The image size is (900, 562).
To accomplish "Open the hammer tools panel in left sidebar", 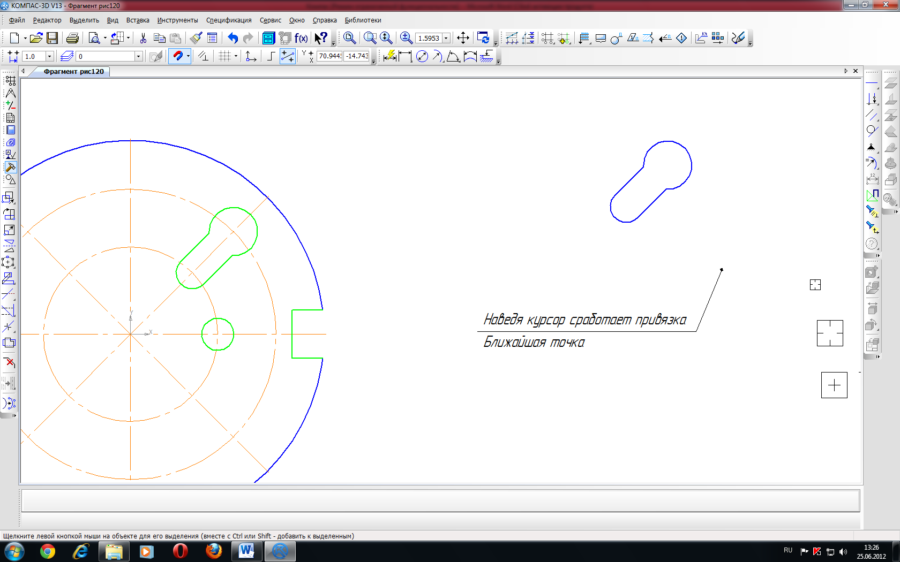I will point(10,167).
